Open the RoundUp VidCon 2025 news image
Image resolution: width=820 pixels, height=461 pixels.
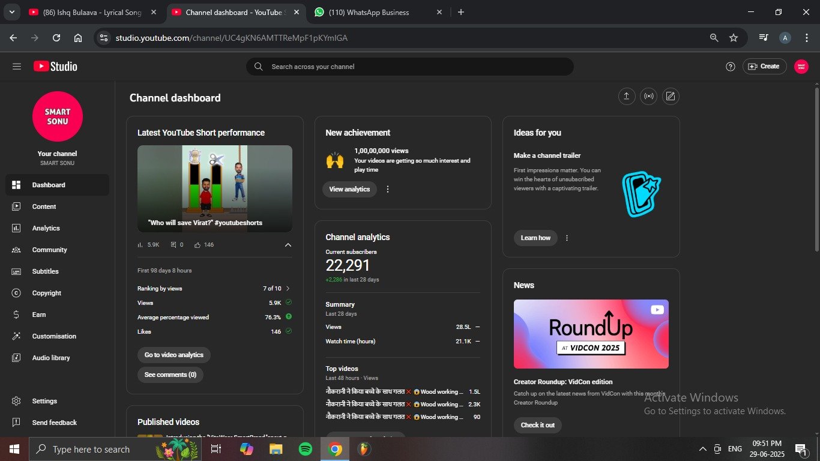click(591, 334)
